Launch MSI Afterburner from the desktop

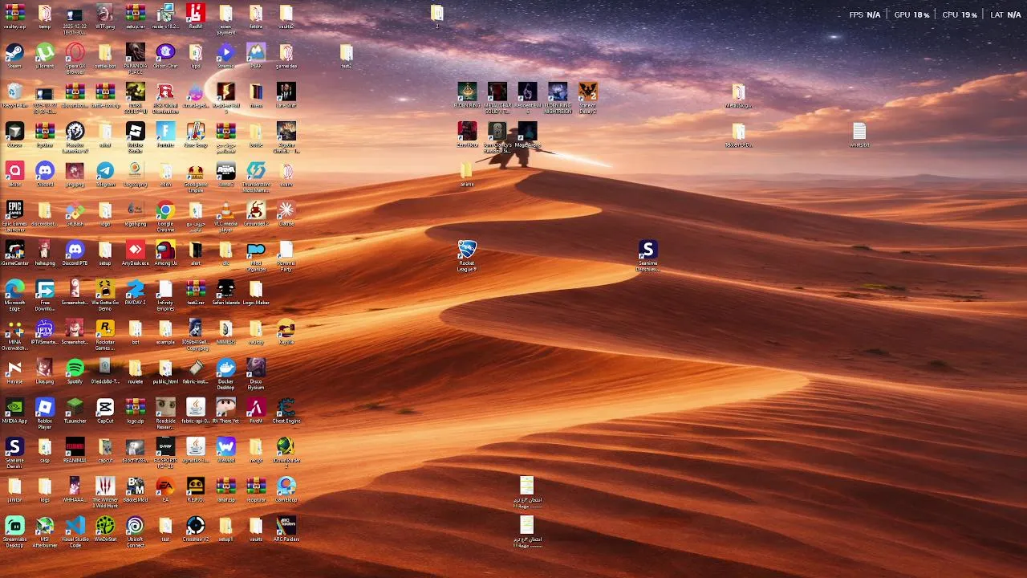pyautogui.click(x=45, y=530)
